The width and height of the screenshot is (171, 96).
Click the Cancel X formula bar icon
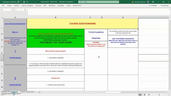(x=17, y=10)
